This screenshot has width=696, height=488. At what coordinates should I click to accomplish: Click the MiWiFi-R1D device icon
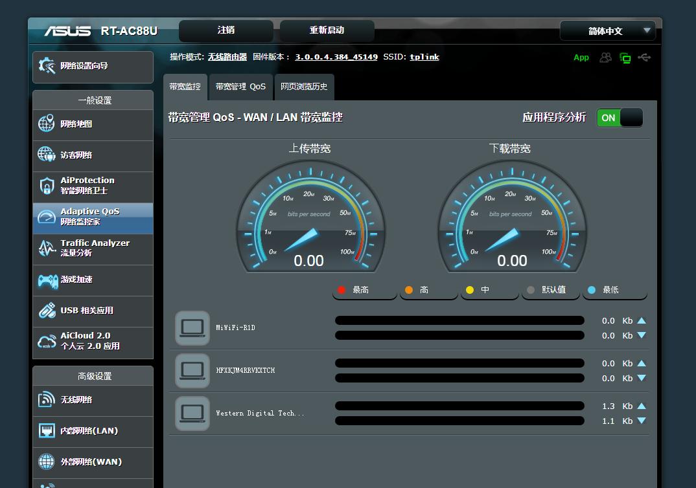tap(192, 328)
